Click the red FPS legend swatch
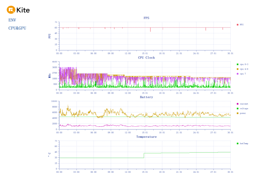 [238, 25]
